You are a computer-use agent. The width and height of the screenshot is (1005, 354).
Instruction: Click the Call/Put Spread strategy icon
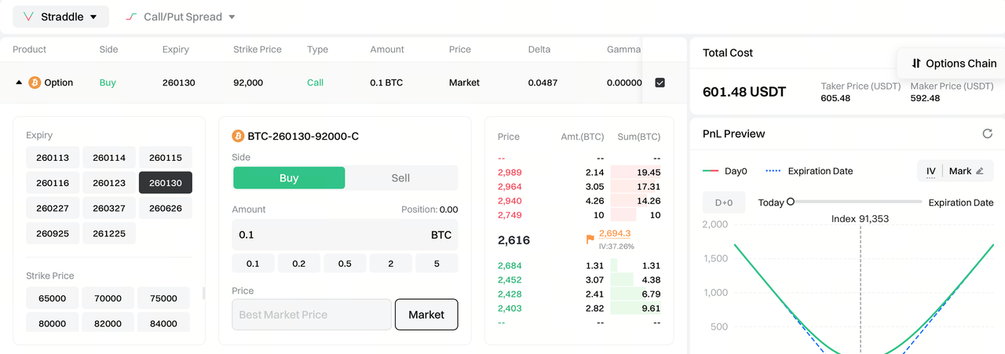point(132,16)
